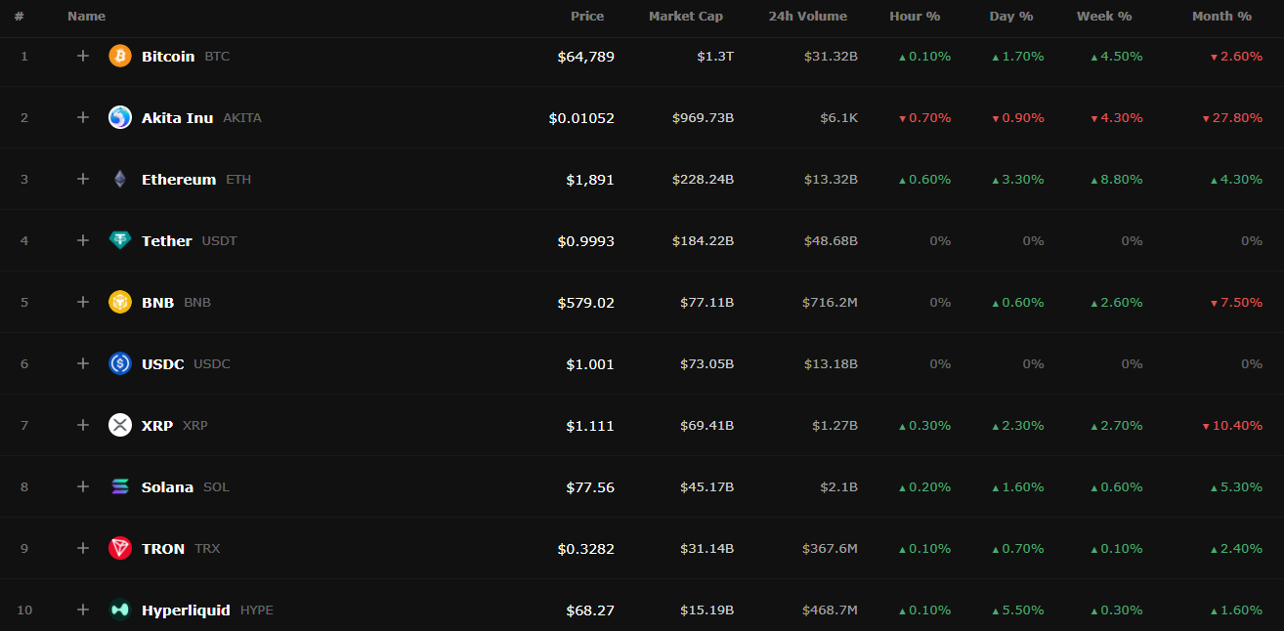Image resolution: width=1284 pixels, height=631 pixels.
Task: Click the BTC ticker symbol
Action: 217,57
